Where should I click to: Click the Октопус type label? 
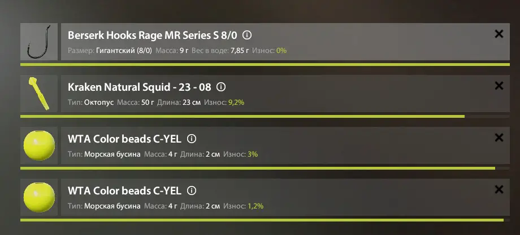98,103
